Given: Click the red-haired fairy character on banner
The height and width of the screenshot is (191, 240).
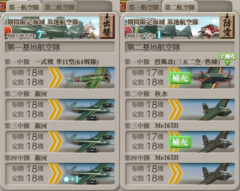Looking at the screenshot, I should (x=209, y=31).
